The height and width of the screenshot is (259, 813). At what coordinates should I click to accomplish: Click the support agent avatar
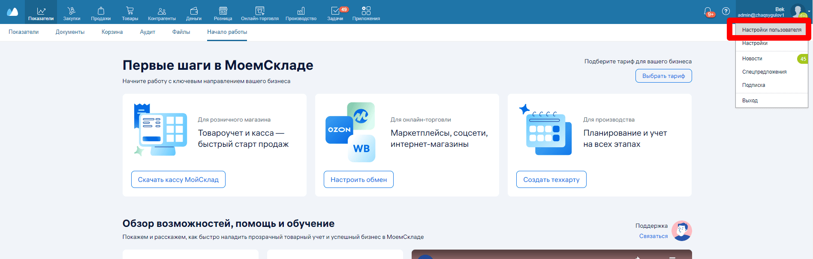pyautogui.click(x=681, y=231)
